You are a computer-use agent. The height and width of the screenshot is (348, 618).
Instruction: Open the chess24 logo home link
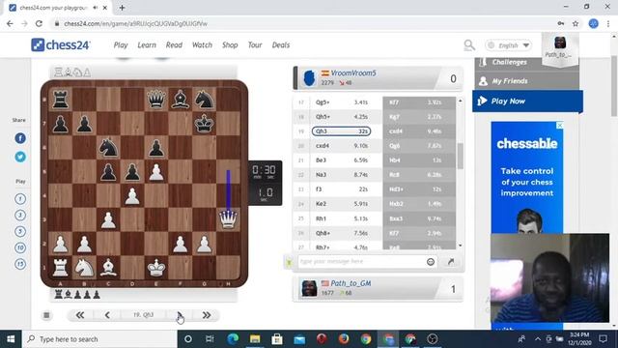coord(61,45)
